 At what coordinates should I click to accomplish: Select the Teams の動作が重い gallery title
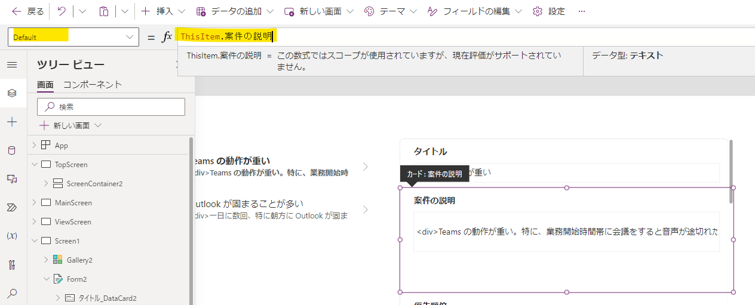[232, 161]
